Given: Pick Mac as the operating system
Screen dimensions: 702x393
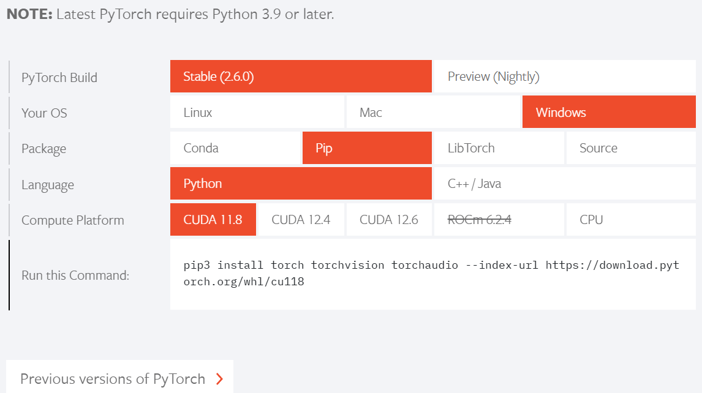Looking at the screenshot, I should [x=433, y=113].
